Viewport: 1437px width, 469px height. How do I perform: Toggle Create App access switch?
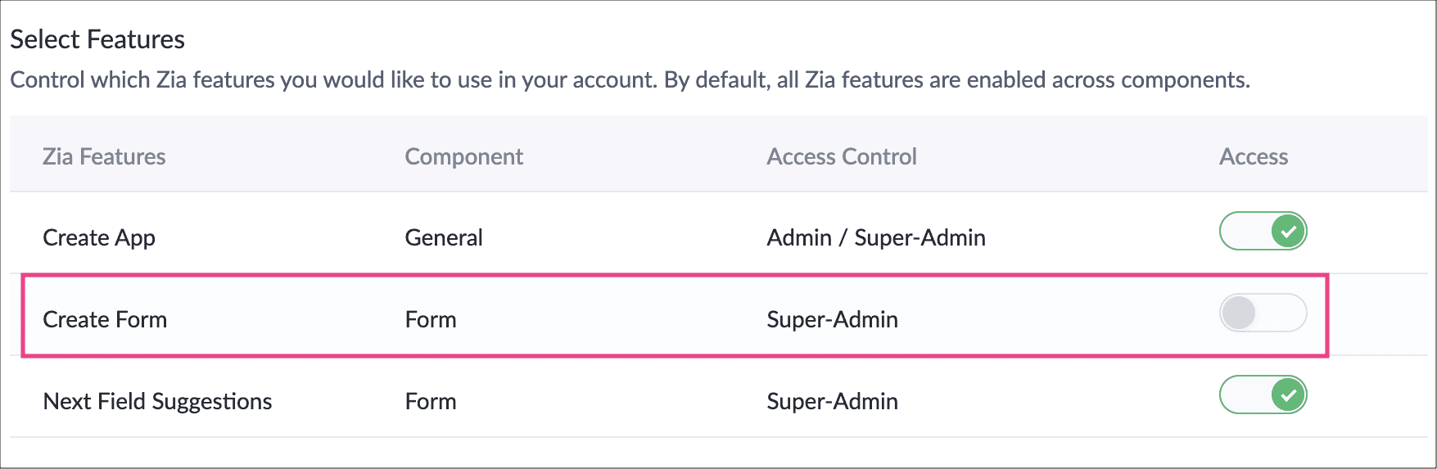[1263, 232]
